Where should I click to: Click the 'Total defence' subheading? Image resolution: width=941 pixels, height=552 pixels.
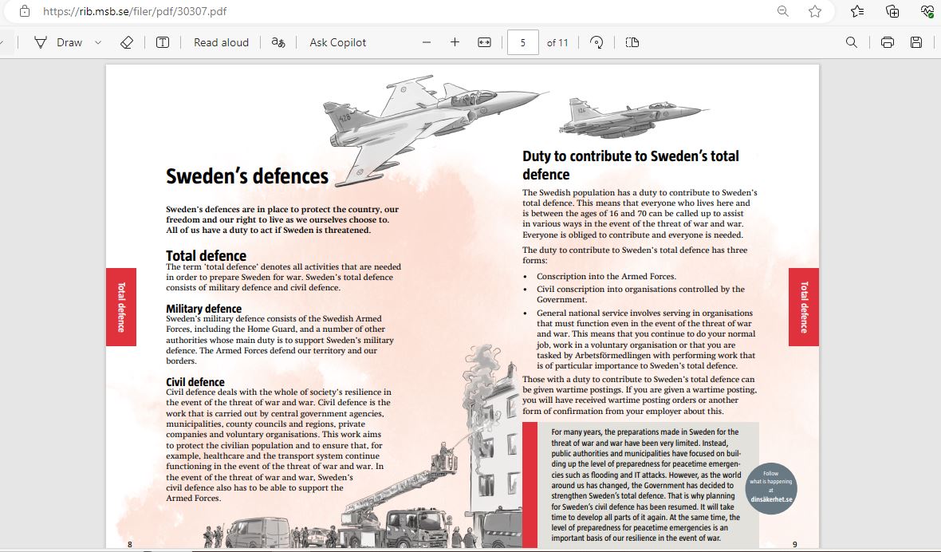click(x=206, y=255)
